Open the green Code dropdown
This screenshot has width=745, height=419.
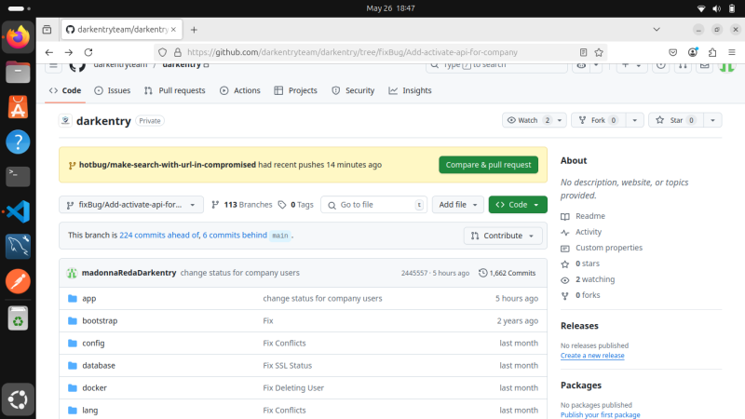[518, 205]
